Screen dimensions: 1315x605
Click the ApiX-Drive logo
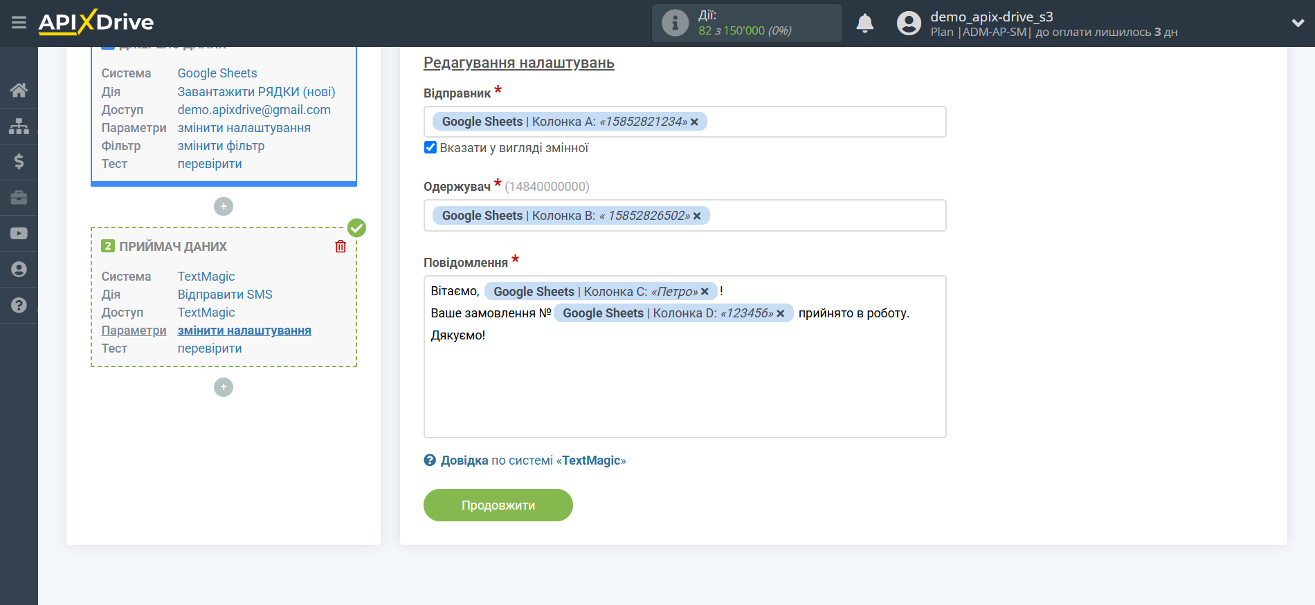pyautogui.click(x=96, y=22)
